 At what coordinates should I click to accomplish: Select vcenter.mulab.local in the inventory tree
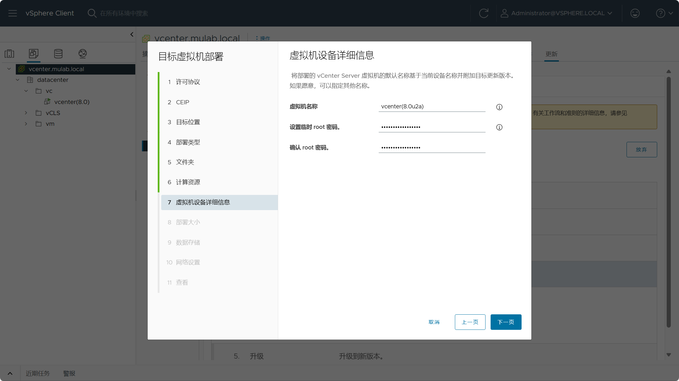[x=56, y=69]
